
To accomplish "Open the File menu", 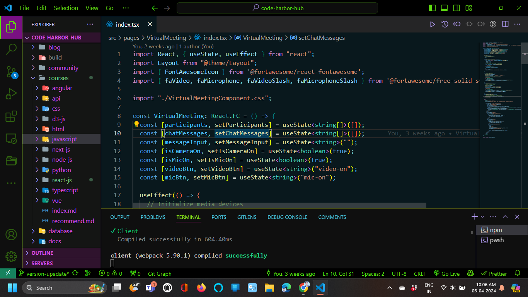I will [x=24, y=8].
